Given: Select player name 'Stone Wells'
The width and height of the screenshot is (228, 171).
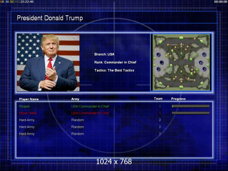Looking at the screenshot, I should [28, 113].
